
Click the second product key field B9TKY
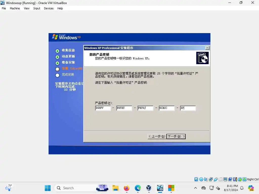tap(124, 108)
